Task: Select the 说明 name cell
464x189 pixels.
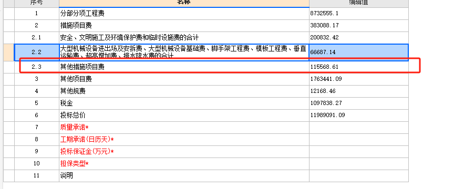Action: click(x=184, y=176)
